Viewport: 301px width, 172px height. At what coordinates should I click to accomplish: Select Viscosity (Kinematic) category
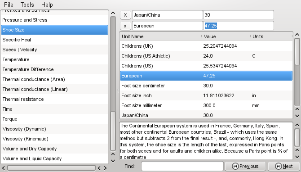(54, 139)
